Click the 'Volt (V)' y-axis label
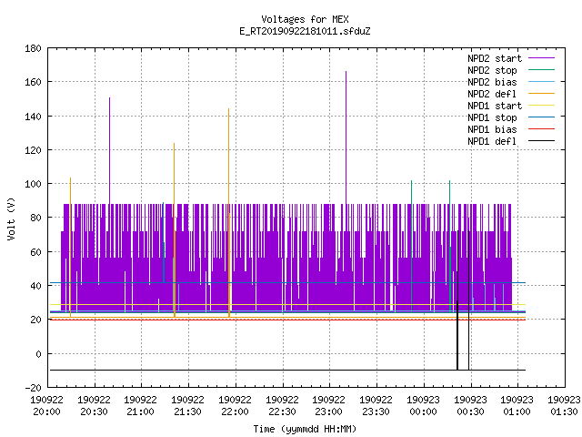This screenshot has height=437, width=582. [x=11, y=218]
